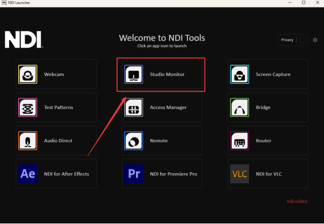The height and width of the screenshot is (224, 324).
Task: Launch the Audio Direct microphone icon
Action: coord(28,141)
